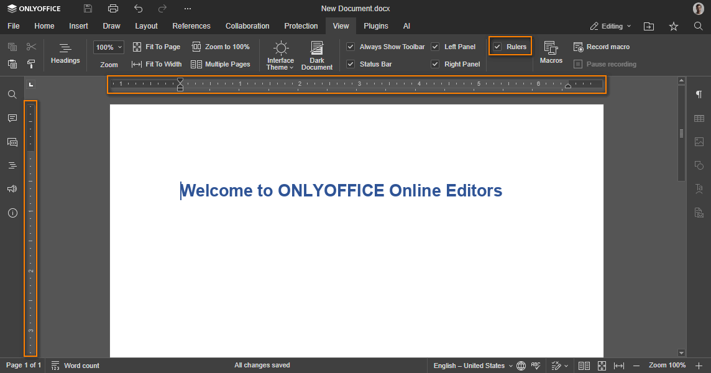Open the Comments panel in left sidebar
This screenshot has height=373, width=711.
12,118
